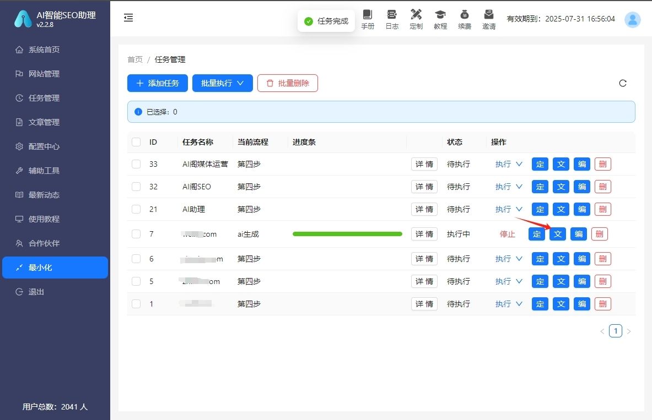Check the box for task ID 6

(x=136, y=259)
